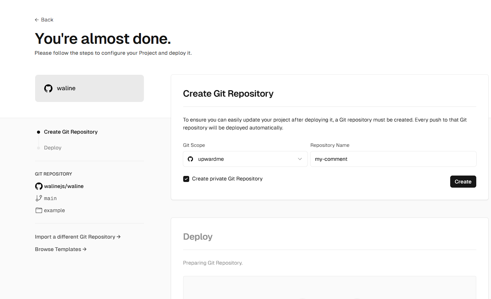Focus the Repository Name input field

point(393,159)
